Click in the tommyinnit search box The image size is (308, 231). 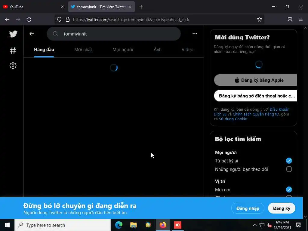tap(113, 34)
